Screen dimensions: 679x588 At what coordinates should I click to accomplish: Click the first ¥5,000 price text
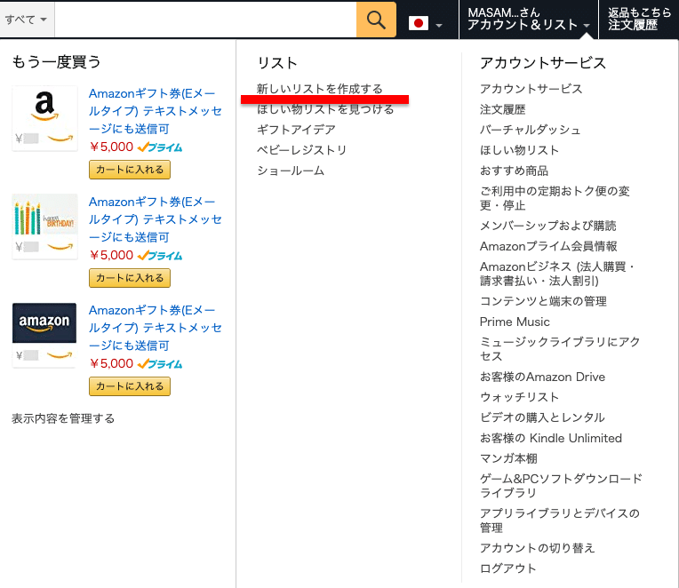click(112, 147)
